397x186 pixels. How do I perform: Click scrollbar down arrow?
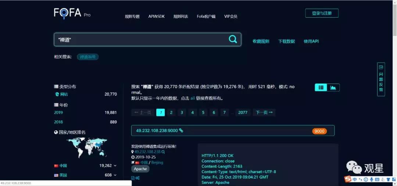(395, 184)
